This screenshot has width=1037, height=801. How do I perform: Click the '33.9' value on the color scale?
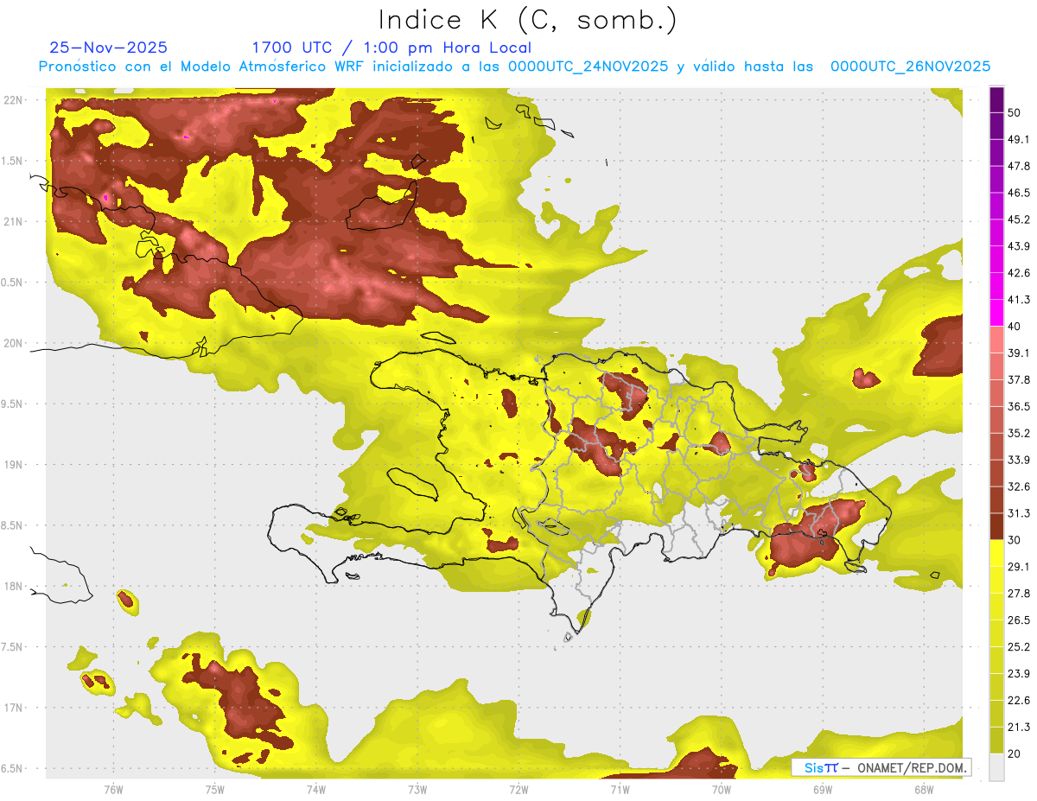tap(1019, 460)
